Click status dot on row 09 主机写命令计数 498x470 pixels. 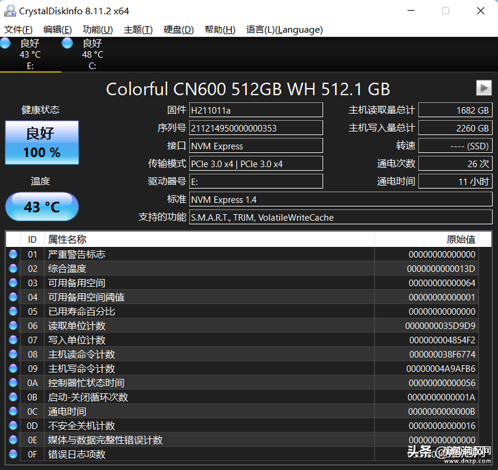(13, 368)
